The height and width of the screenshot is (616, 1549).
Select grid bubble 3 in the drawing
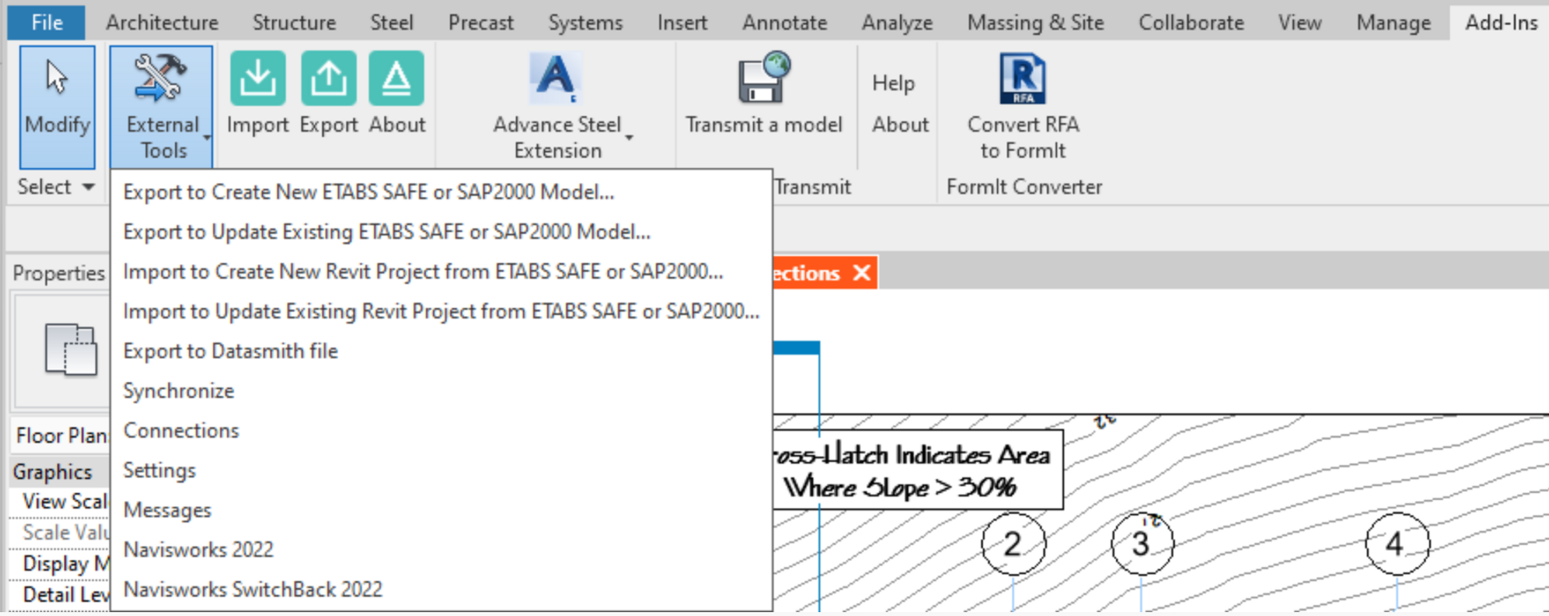(1142, 544)
